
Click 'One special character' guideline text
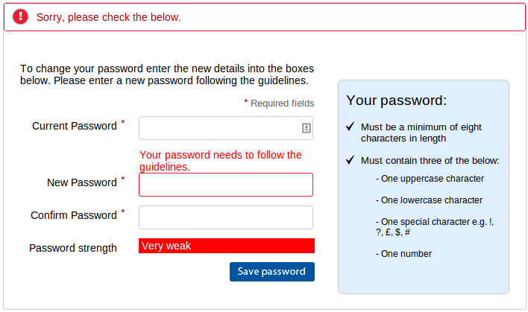pyautogui.click(x=435, y=227)
